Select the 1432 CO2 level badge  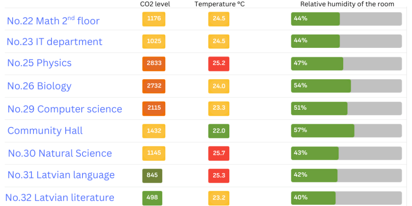coord(154,131)
